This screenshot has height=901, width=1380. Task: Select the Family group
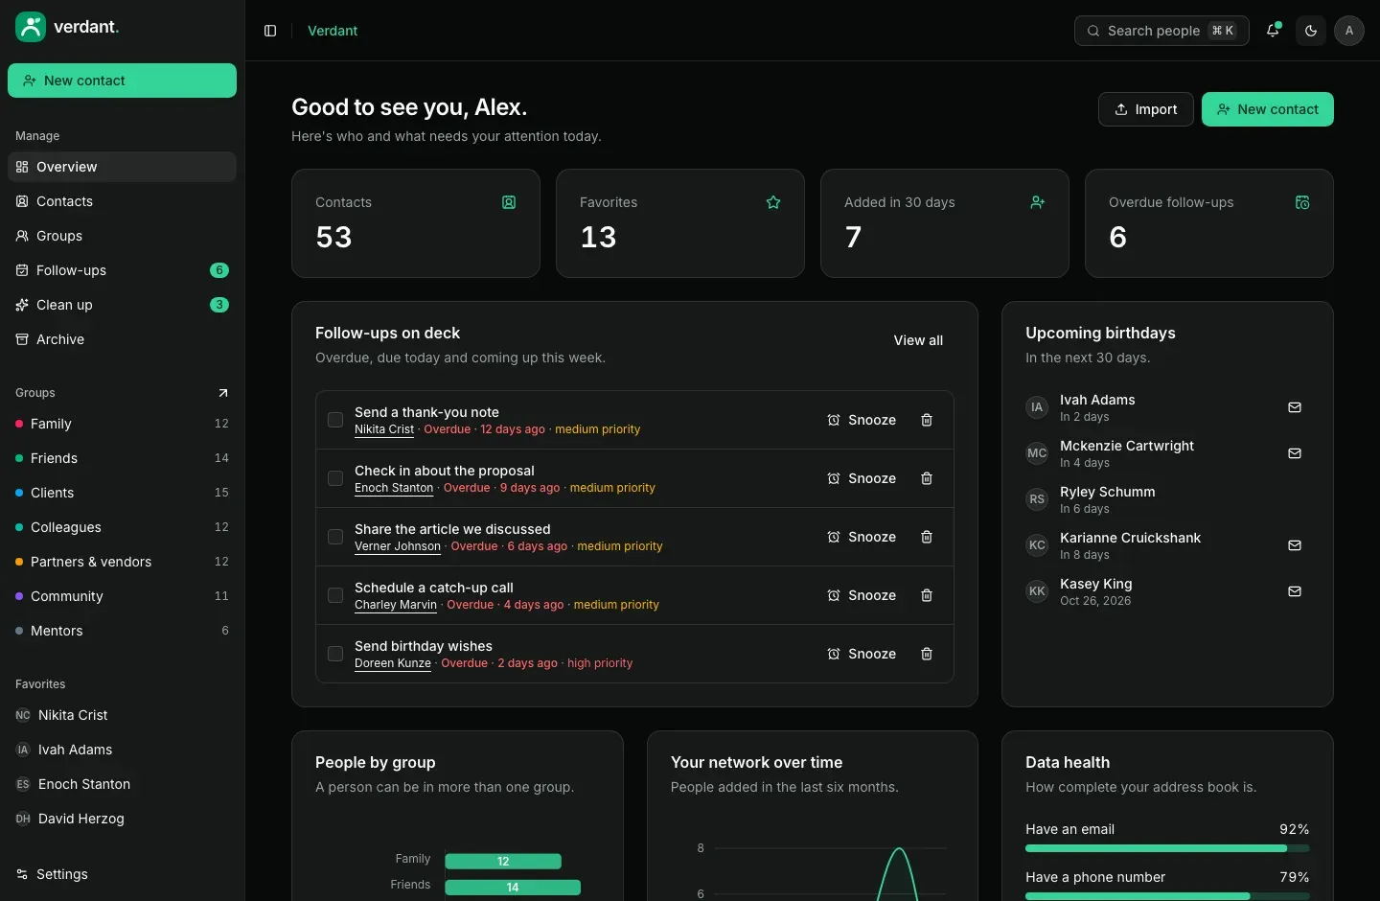(122, 424)
